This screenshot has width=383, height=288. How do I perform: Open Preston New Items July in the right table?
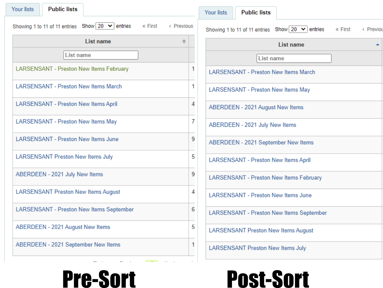pos(257,248)
